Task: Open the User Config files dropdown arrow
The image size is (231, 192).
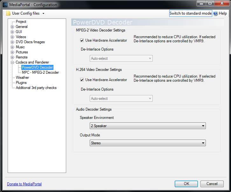Action: click(43, 14)
